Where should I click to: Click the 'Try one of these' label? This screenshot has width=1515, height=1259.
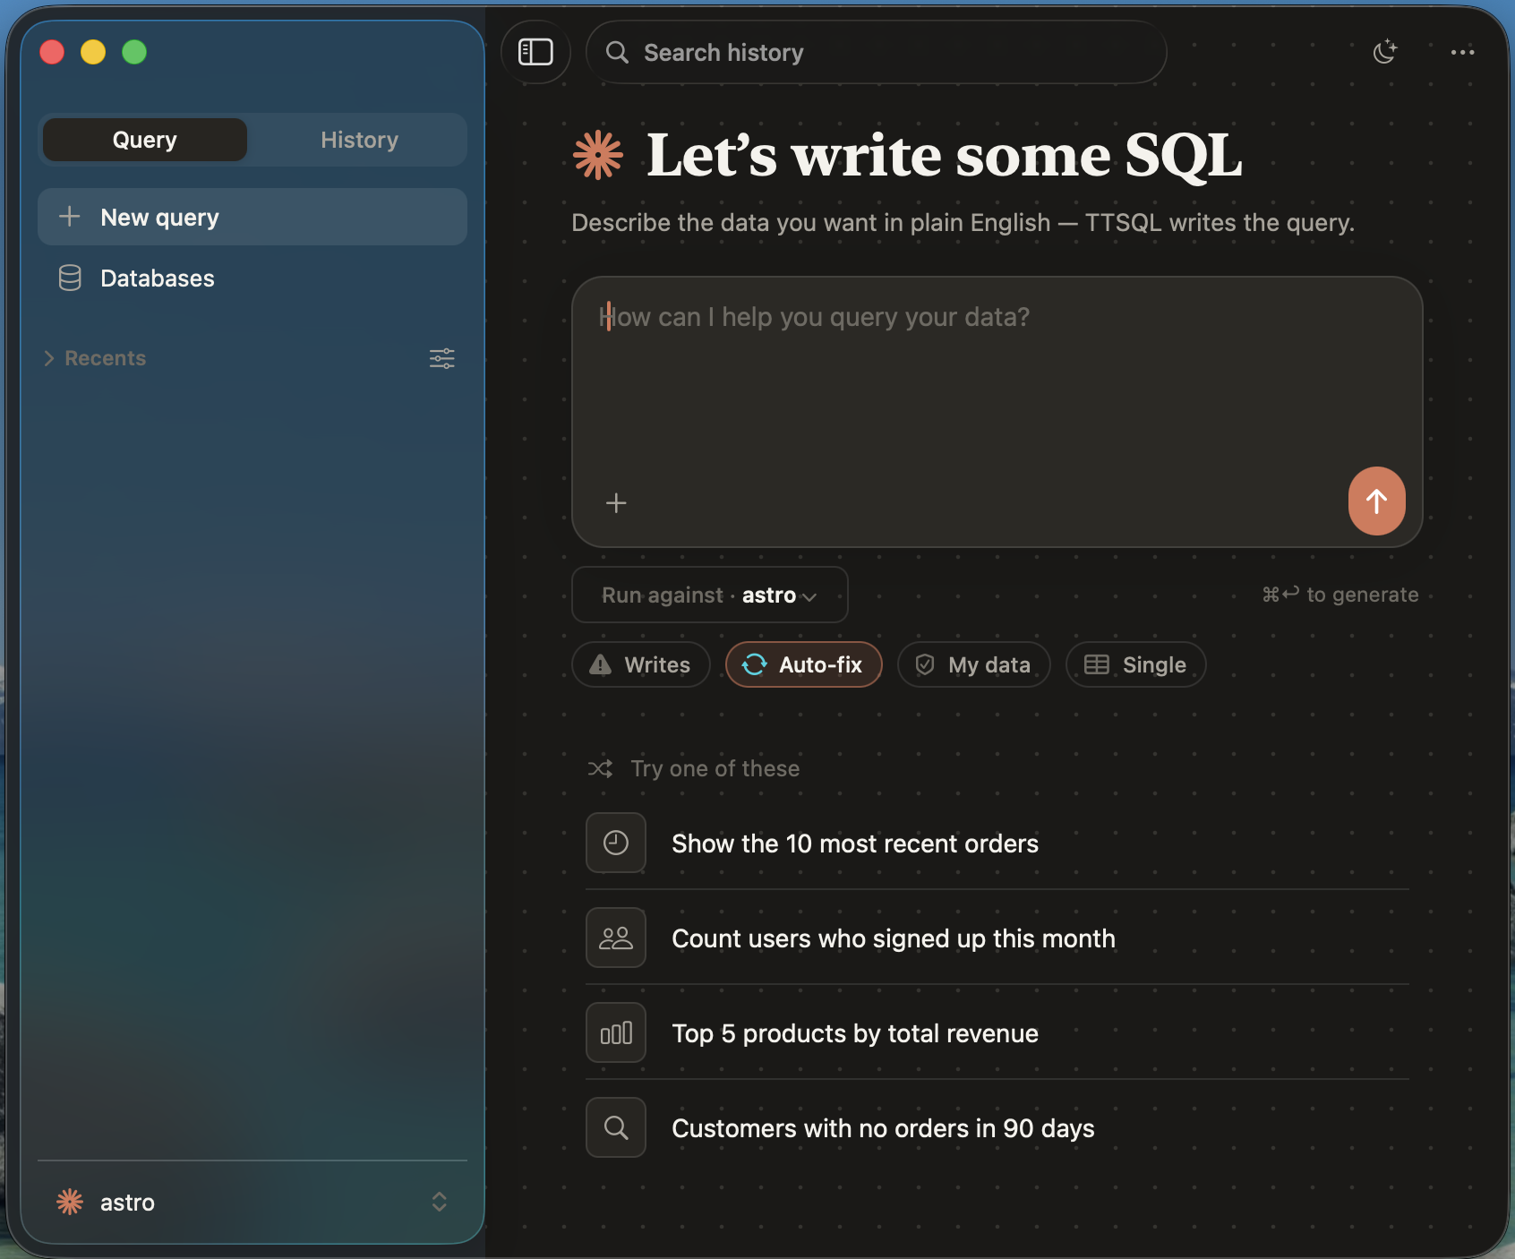pos(715,768)
